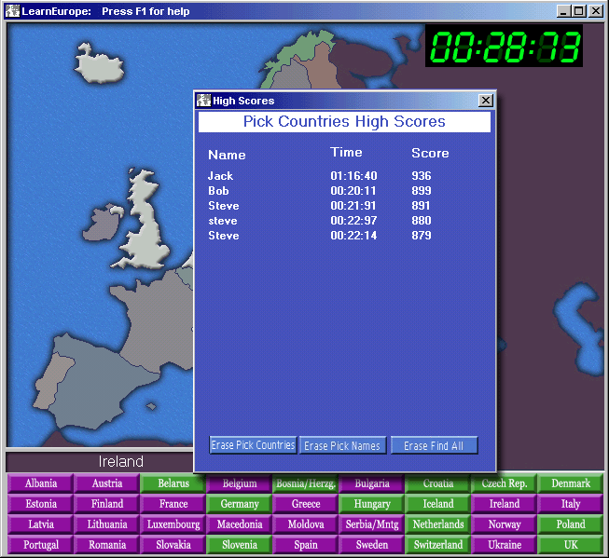
Task: Select the Austria country button
Action: click(x=107, y=483)
